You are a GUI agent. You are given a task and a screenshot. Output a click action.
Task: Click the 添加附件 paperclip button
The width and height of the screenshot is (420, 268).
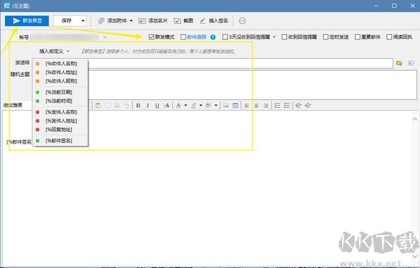point(113,20)
